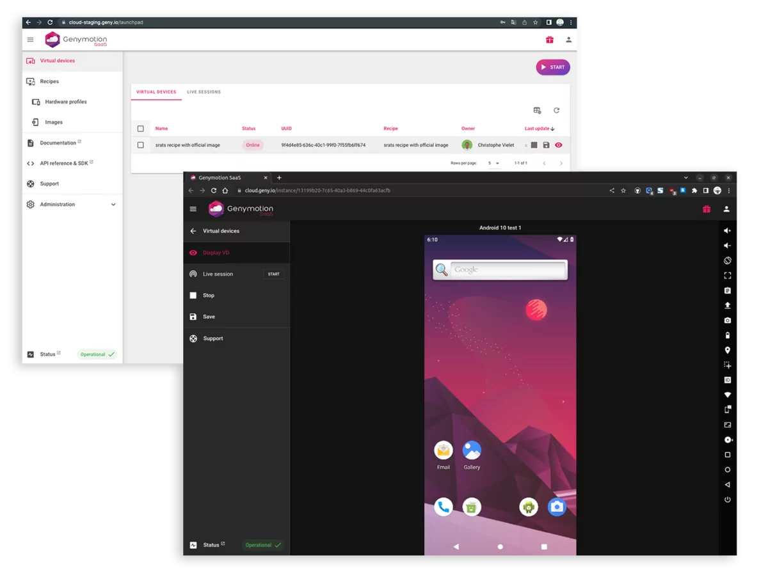Open the Email app on Android home screen

pyautogui.click(x=444, y=455)
